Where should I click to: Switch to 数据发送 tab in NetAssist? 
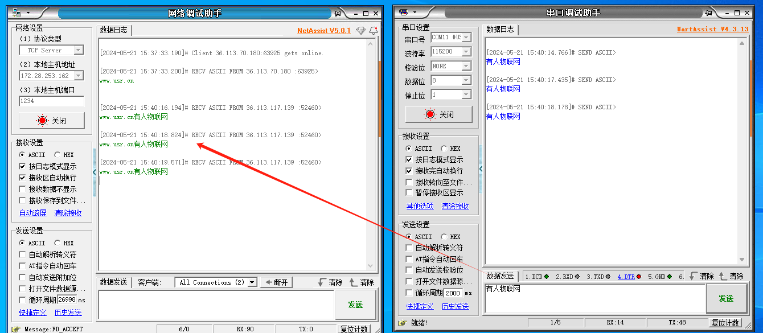click(114, 282)
